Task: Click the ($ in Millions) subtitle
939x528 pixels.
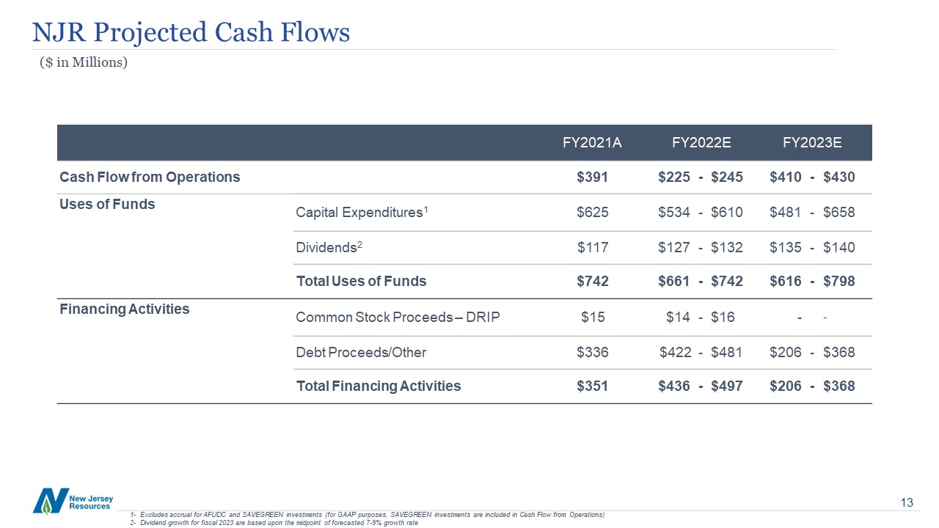Action: [x=84, y=63]
